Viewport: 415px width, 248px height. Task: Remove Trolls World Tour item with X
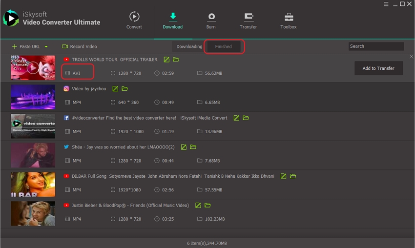[411, 57]
